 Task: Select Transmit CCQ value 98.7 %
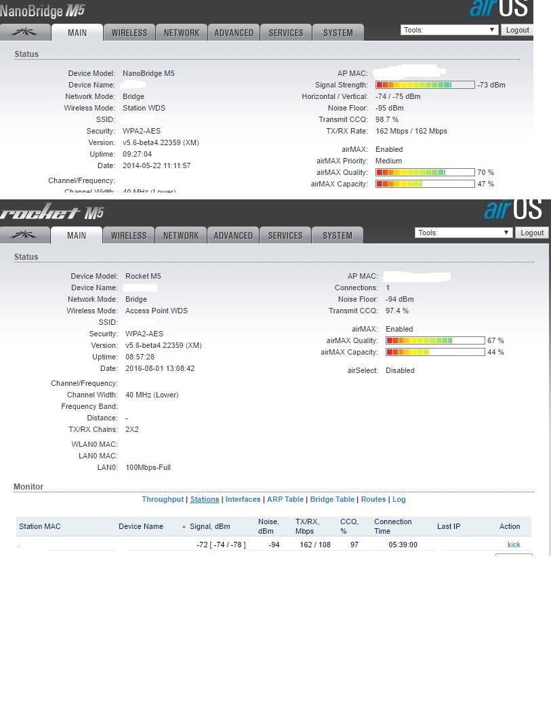point(387,119)
